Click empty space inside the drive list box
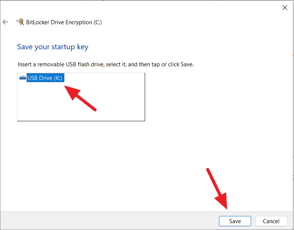The width and height of the screenshot is (294, 230). tap(113, 105)
